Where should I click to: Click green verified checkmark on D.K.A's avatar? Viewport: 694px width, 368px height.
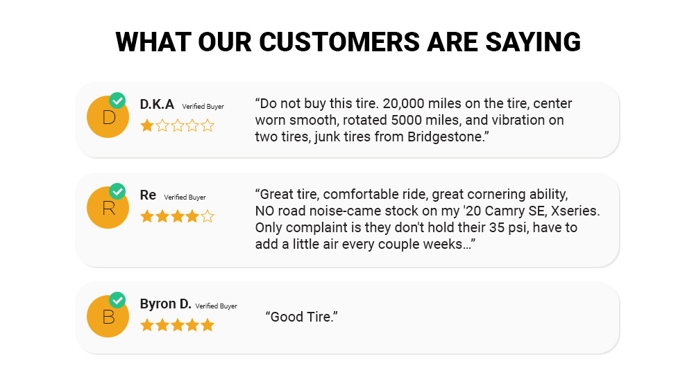[x=118, y=101]
